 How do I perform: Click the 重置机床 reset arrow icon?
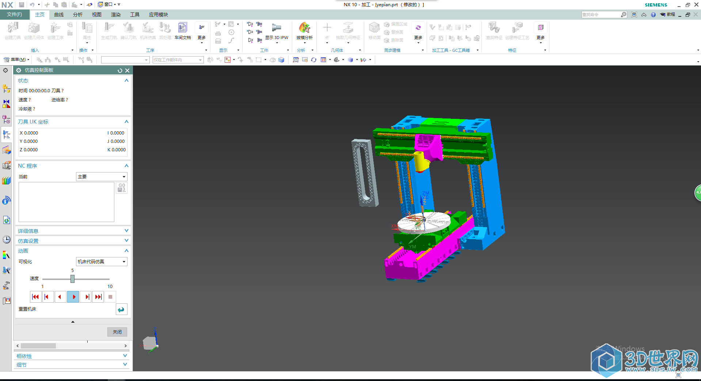pyautogui.click(x=121, y=309)
